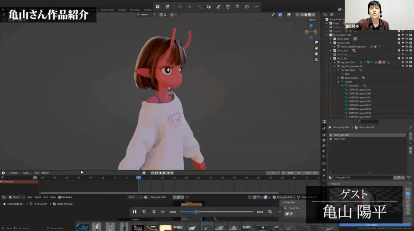Unmute the video player volume icon
This screenshot has width=414, height=231.
tap(163, 212)
